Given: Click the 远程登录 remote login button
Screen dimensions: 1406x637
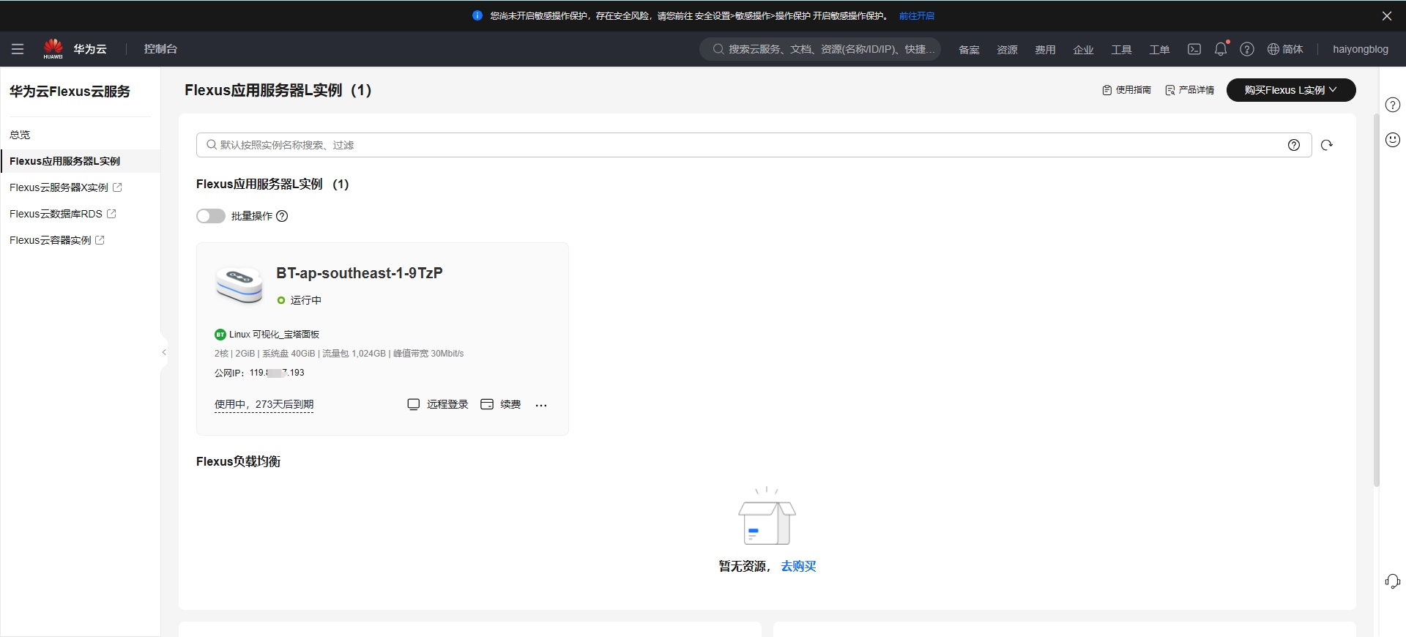Looking at the screenshot, I should (x=437, y=404).
